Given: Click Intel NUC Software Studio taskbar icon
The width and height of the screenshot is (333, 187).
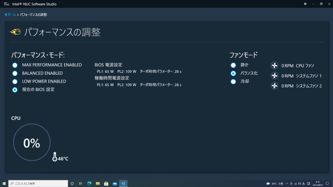Looking at the screenshot, I should coord(123,183).
